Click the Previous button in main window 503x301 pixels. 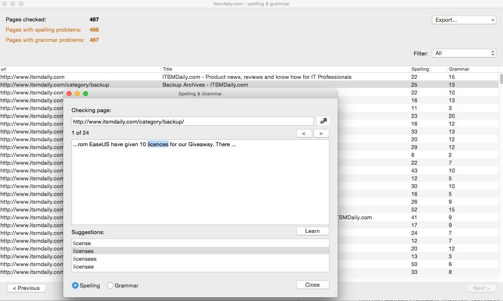[x=26, y=288]
